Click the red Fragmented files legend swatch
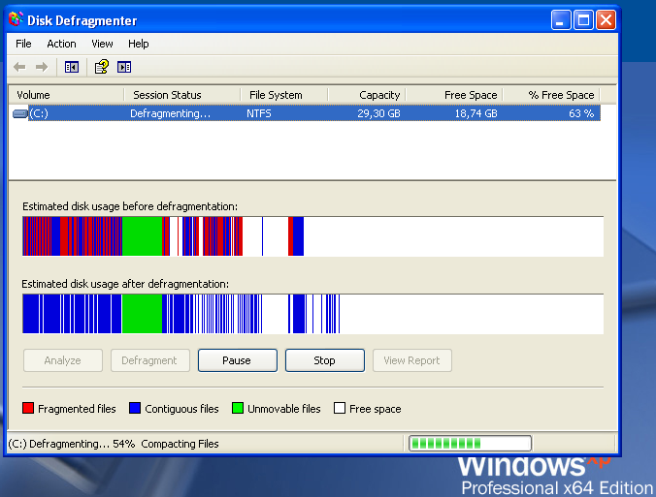 pos(28,409)
